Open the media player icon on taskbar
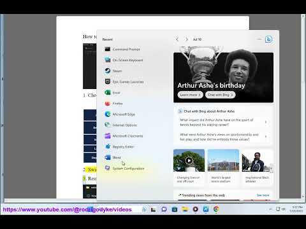 coord(195,209)
